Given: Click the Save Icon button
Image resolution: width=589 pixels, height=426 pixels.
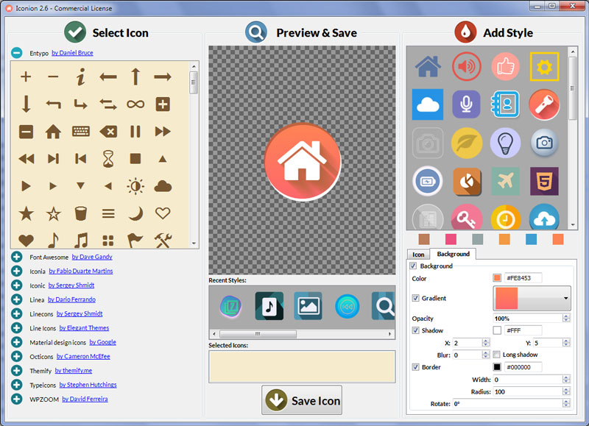Looking at the screenshot, I should [x=301, y=401].
